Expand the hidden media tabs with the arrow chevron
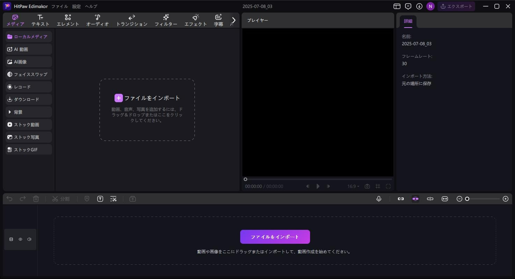515x279 pixels. [x=233, y=20]
